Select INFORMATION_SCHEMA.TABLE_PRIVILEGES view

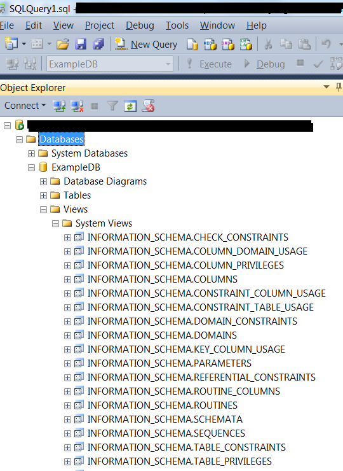[180, 461]
